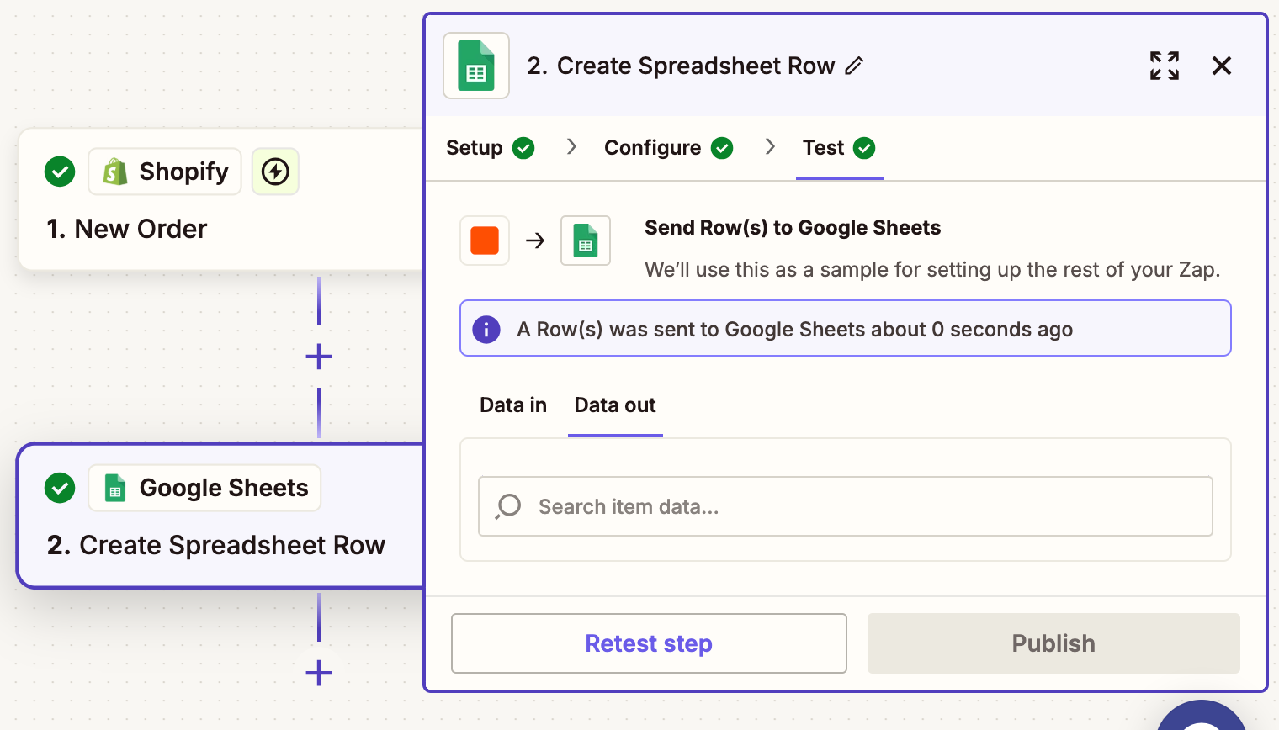Viewport: 1279px width, 730px height.
Task: Select the Test tab
Action: click(x=839, y=148)
